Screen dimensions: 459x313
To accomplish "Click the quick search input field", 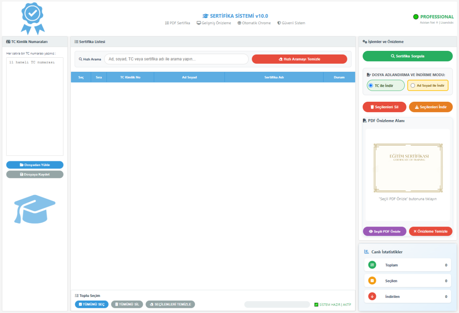I will [176, 59].
